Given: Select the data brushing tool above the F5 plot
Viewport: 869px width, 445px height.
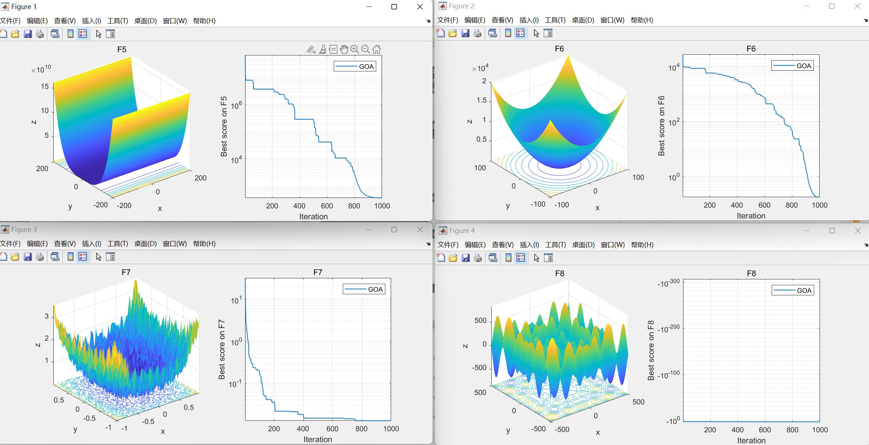Looking at the screenshot, I should point(322,49).
